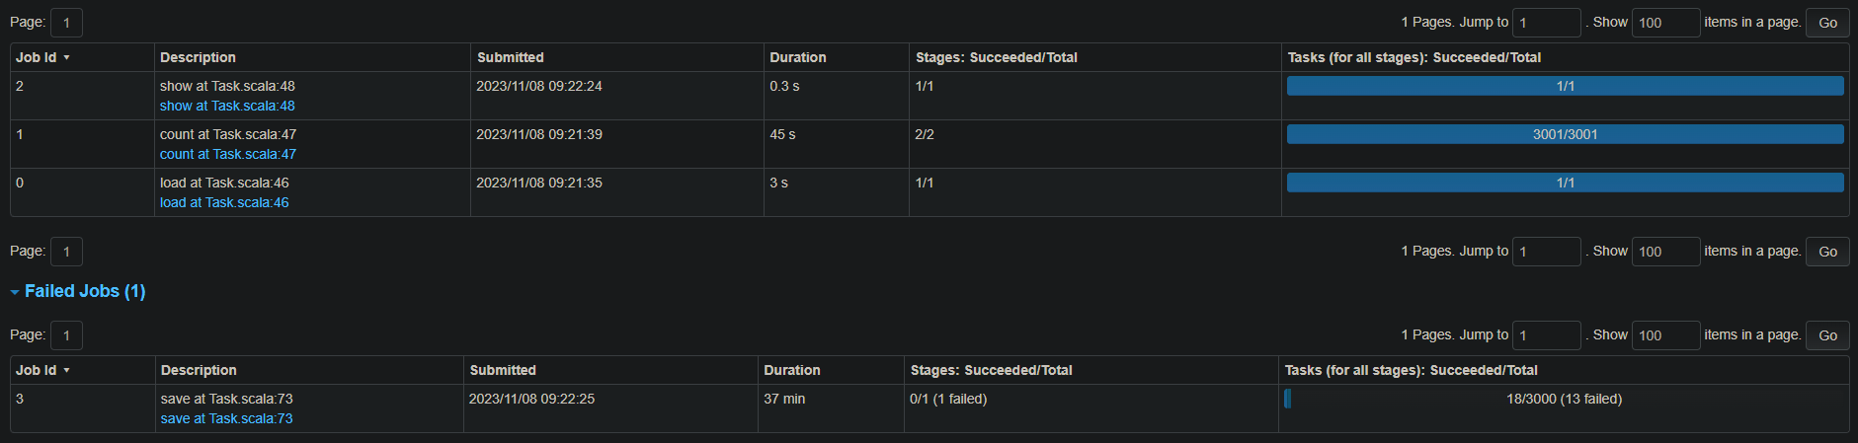Sort failed jobs by Job Id arrow

click(66, 371)
